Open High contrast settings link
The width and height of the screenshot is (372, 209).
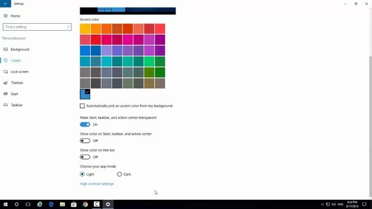tap(97, 184)
